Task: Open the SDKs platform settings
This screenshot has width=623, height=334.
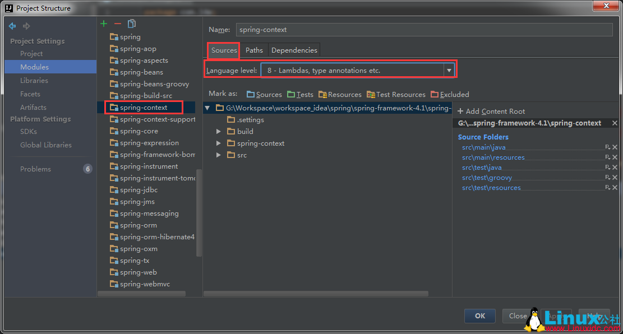Action: [29, 132]
